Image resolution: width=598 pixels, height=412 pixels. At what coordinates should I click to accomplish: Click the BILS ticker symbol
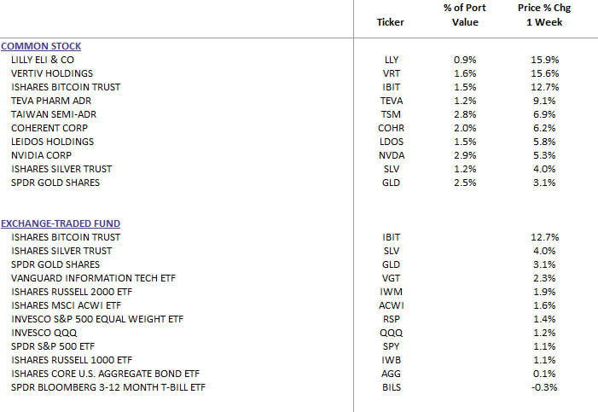(x=392, y=387)
